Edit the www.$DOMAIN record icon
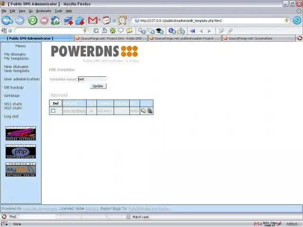The image size is (303, 227). coord(143,111)
